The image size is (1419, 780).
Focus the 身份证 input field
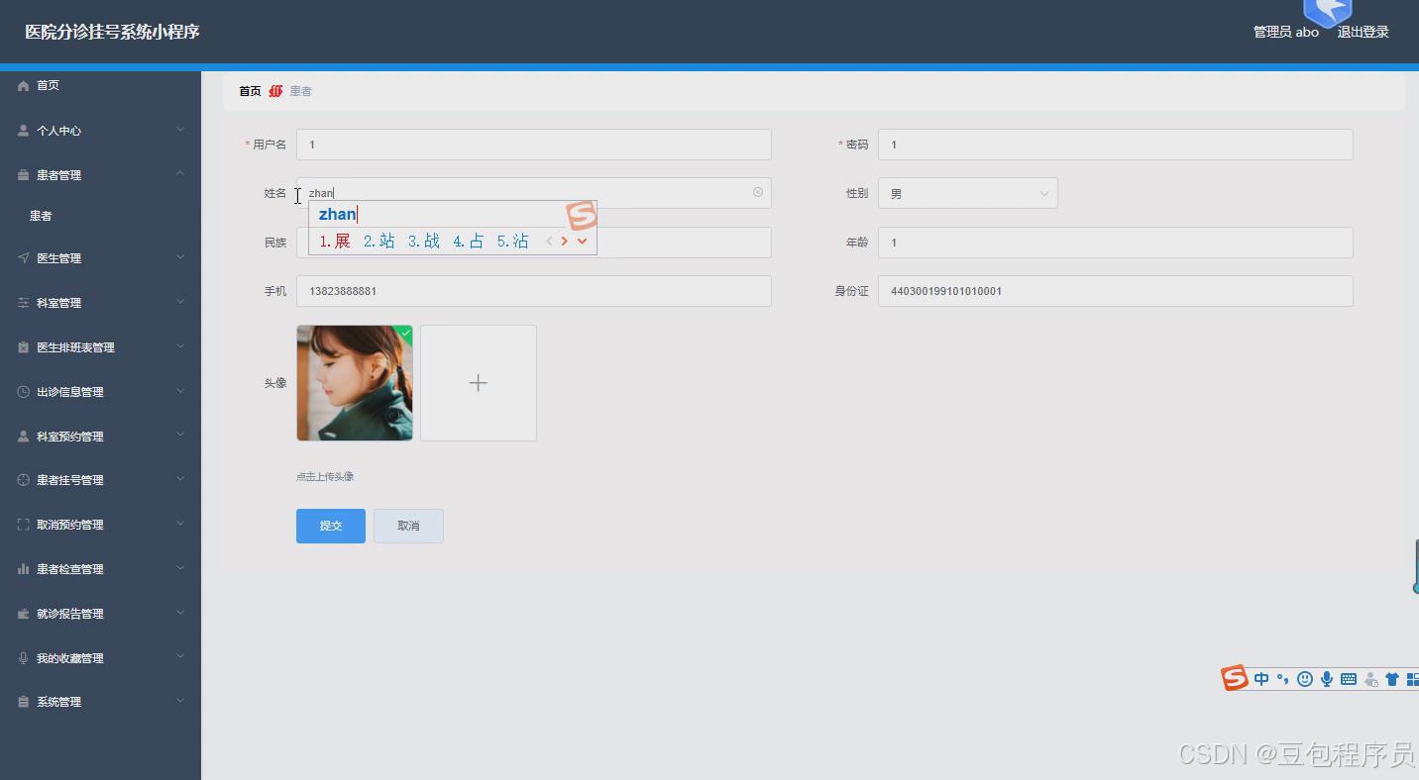1115,291
